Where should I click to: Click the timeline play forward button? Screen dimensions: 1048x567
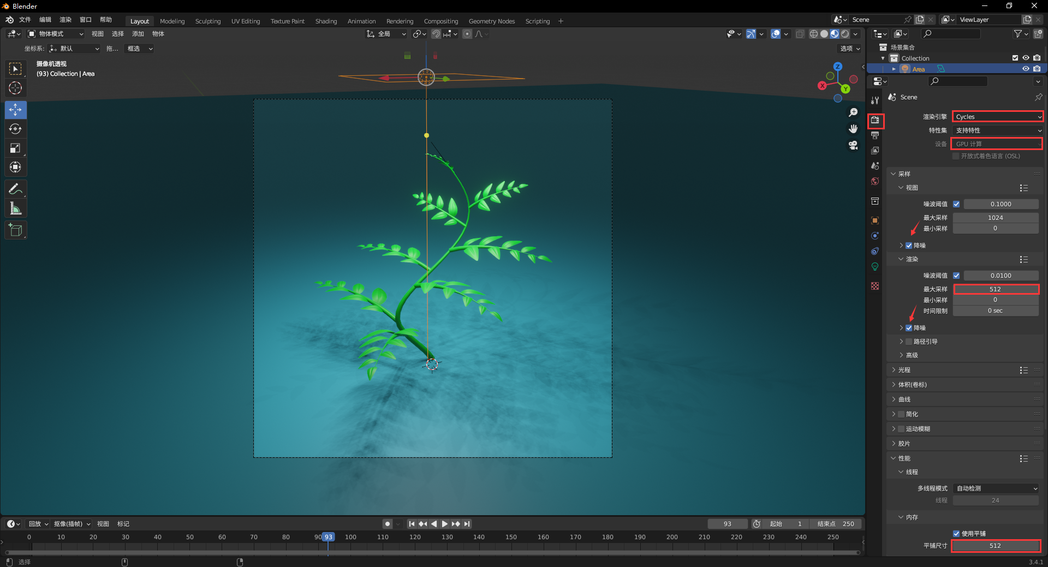click(445, 524)
